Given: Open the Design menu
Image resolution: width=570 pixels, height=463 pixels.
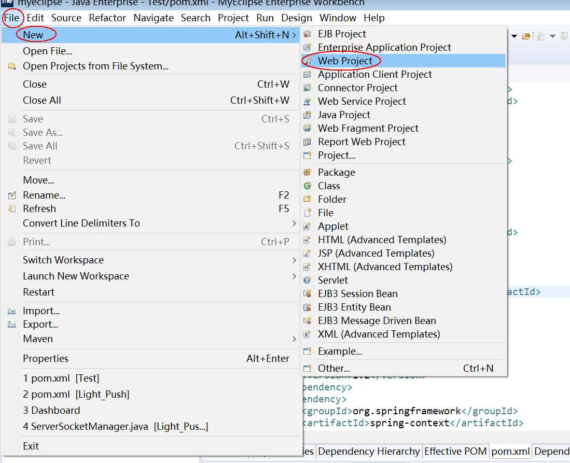Looking at the screenshot, I should click(297, 18).
